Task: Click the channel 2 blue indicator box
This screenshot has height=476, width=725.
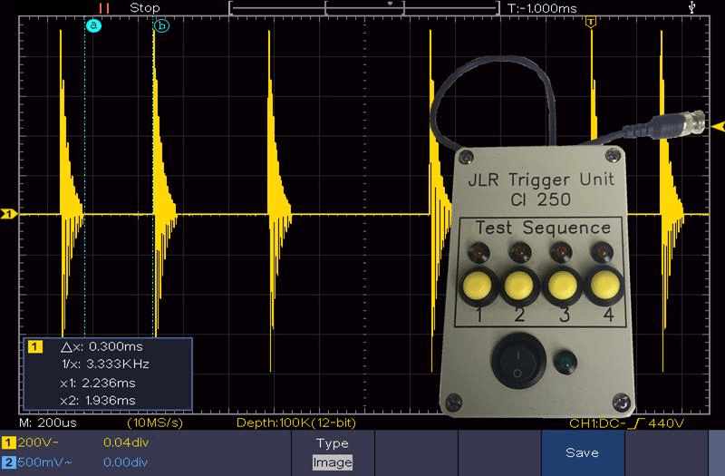Action: pyautogui.click(x=8, y=462)
